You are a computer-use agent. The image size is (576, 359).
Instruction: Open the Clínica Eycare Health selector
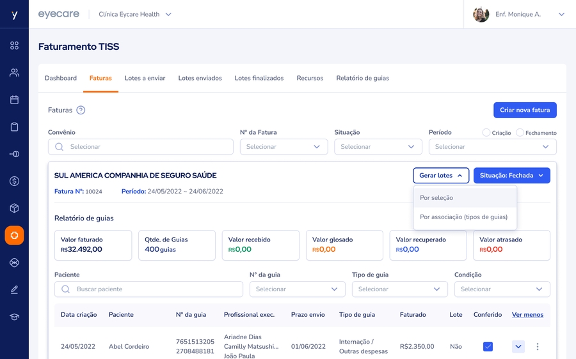135,14
